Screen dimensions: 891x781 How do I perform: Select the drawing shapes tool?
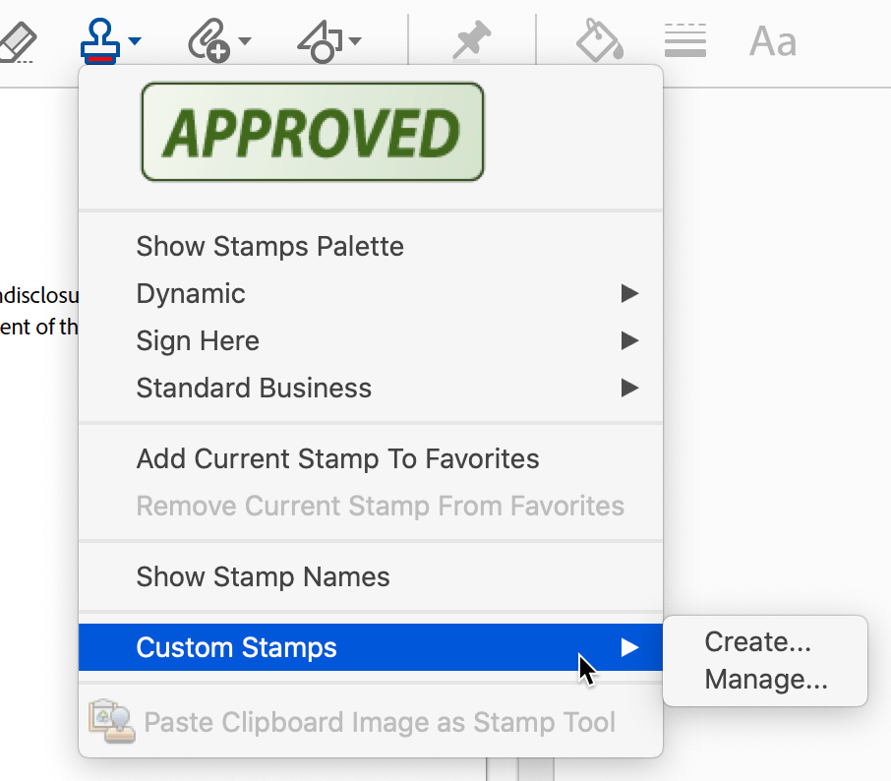click(320, 39)
